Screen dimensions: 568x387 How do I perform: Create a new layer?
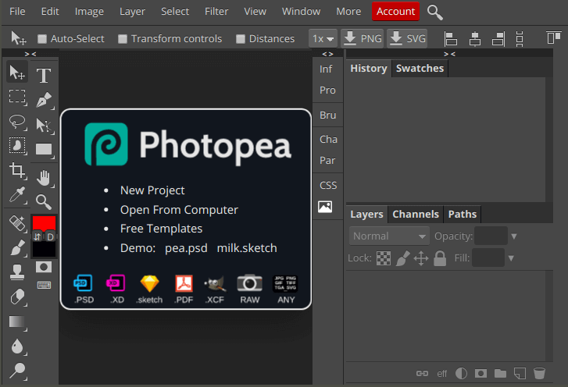click(520, 373)
